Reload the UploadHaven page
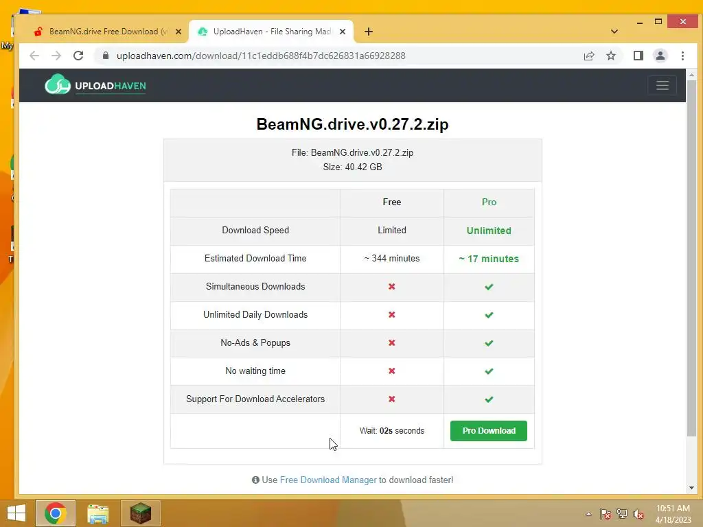The height and width of the screenshot is (527, 703). pos(78,56)
